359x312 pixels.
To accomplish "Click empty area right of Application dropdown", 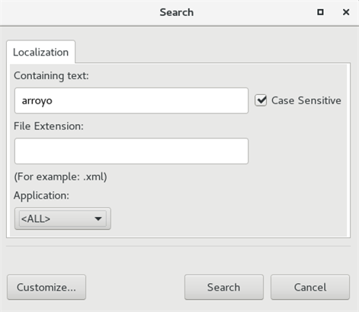I will 229,218.
